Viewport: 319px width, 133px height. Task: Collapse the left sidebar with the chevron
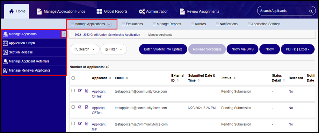(64, 34)
